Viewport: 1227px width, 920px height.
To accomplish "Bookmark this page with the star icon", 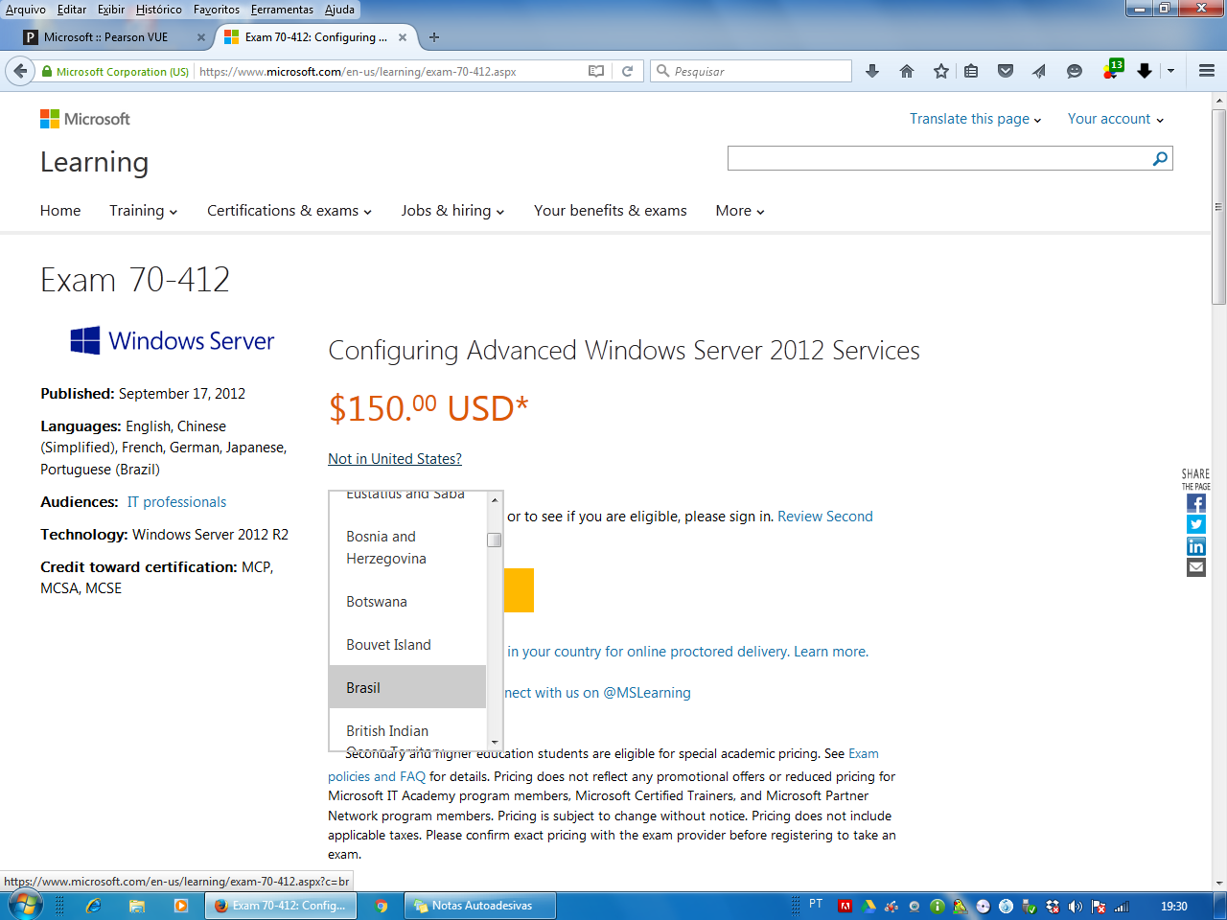I will click(941, 71).
